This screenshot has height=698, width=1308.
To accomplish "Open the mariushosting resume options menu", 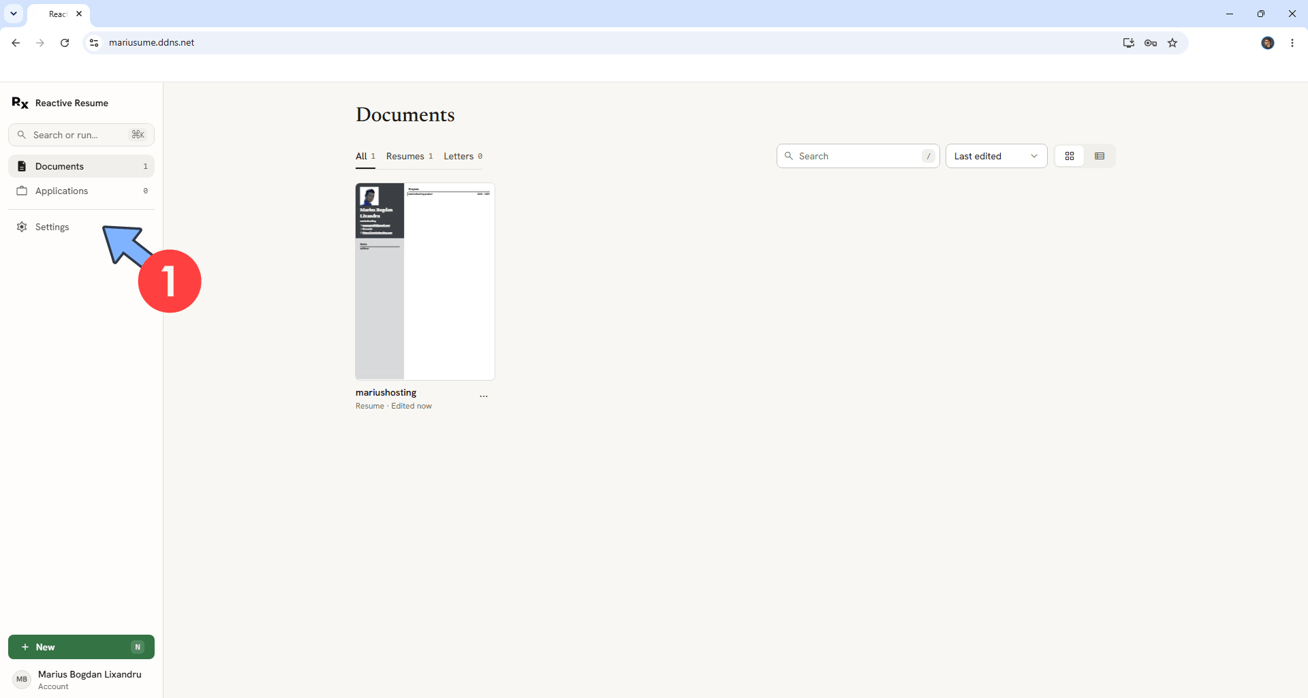I will point(484,396).
